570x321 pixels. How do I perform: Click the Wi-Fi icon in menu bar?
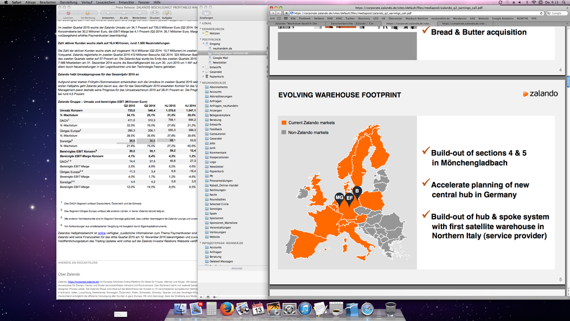(534, 2)
